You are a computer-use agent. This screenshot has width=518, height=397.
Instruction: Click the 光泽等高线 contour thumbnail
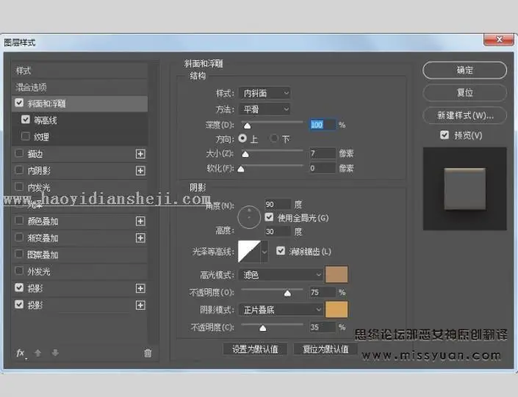[249, 252]
